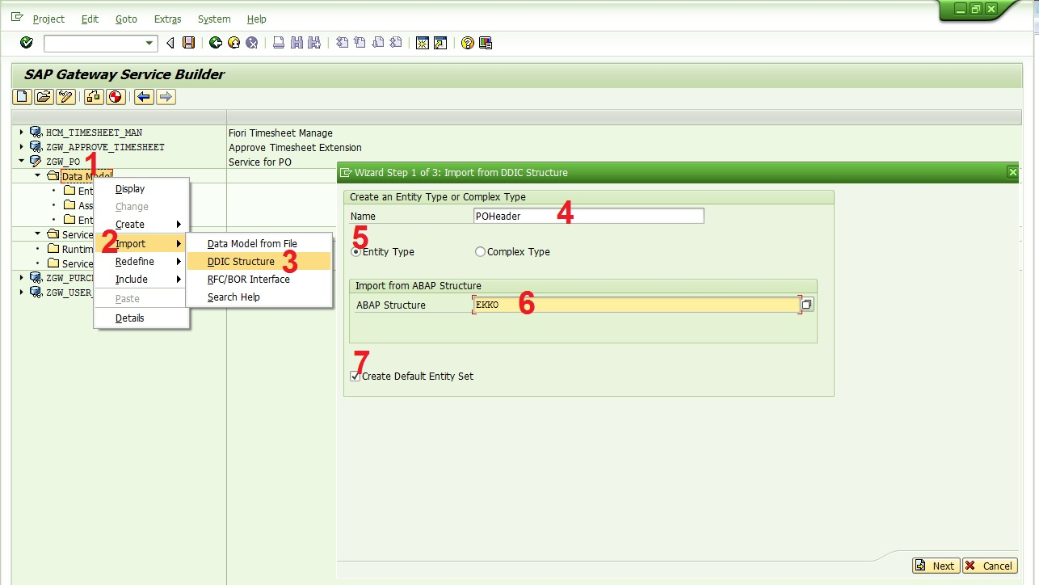Collapse the ZGW_PO project node

tap(20, 162)
